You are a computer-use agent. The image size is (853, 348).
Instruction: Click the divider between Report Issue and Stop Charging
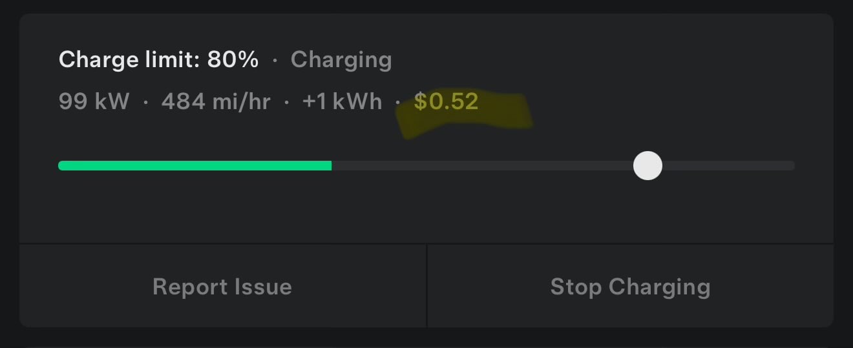pyautogui.click(x=426, y=286)
